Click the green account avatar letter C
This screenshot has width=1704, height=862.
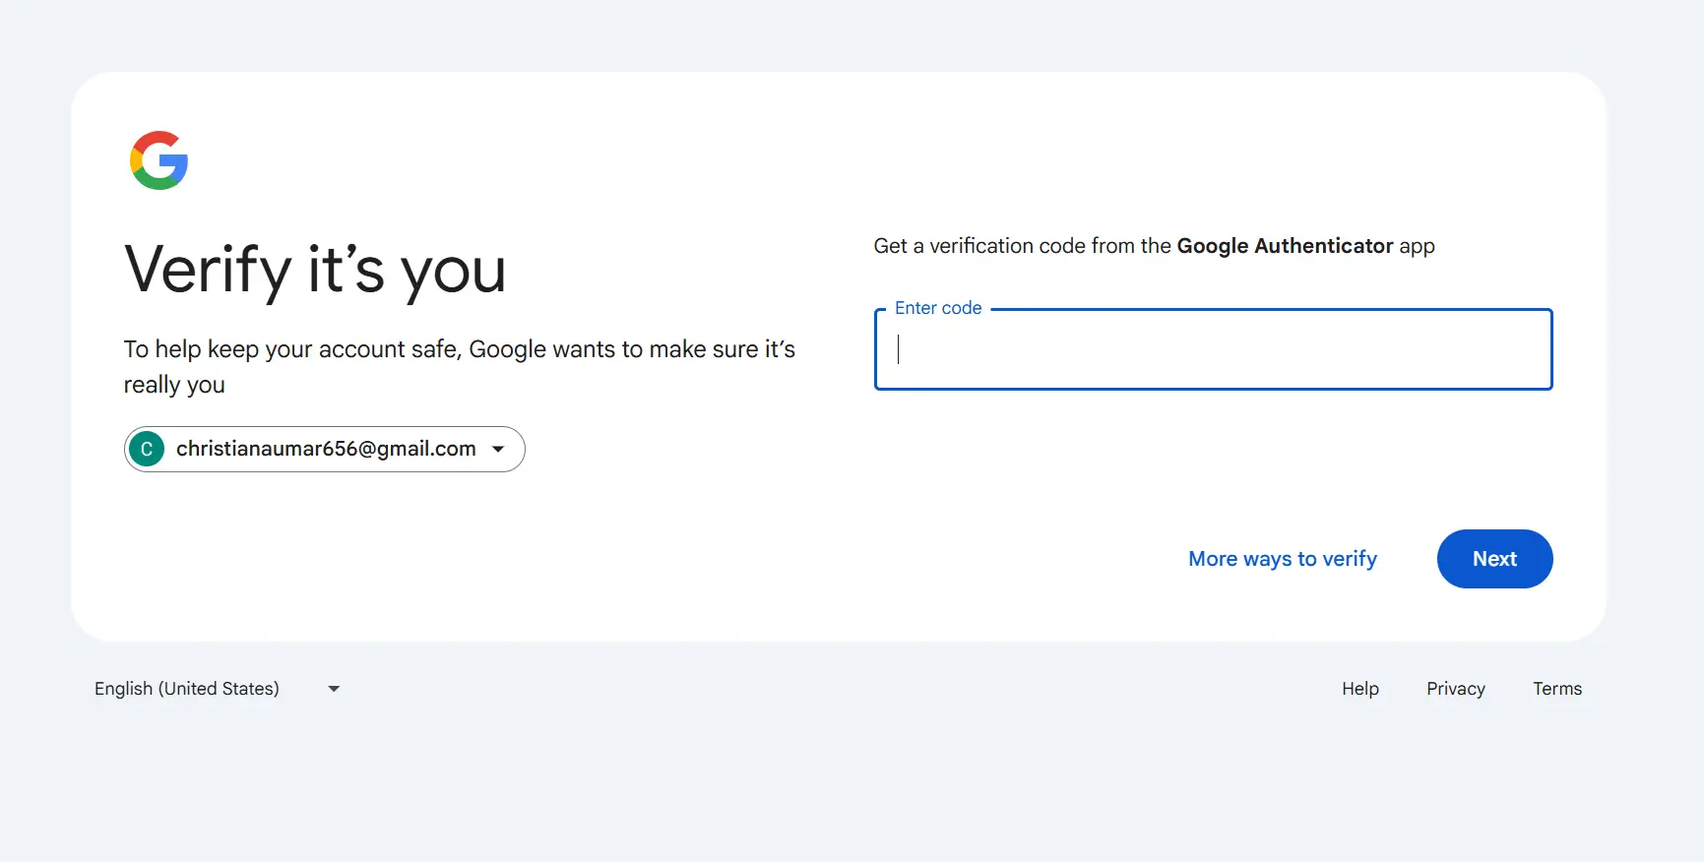click(x=147, y=449)
